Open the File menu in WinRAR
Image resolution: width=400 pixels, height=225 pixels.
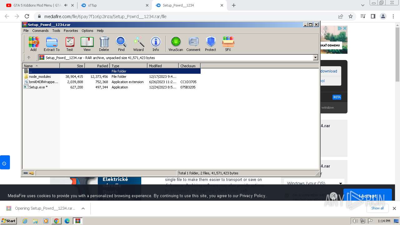[26, 31]
